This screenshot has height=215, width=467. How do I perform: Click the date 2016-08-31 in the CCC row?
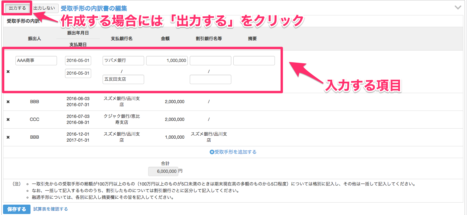(x=78, y=123)
